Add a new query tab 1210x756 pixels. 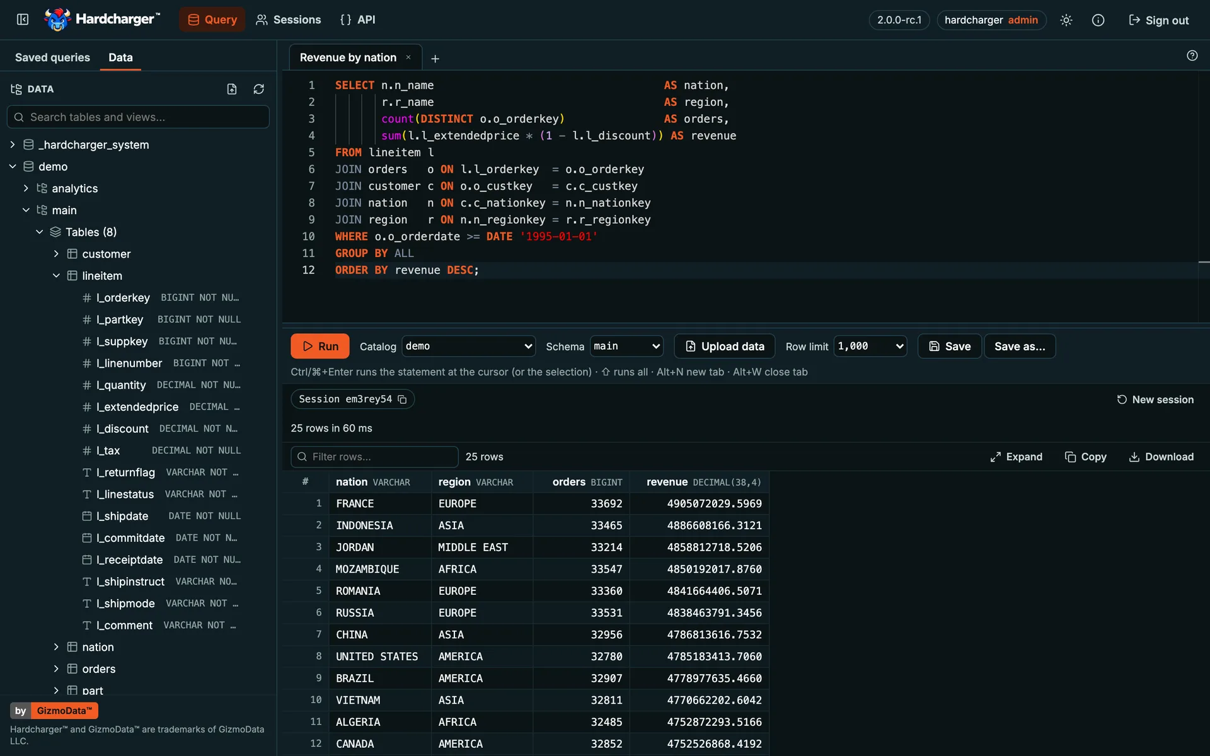coord(435,59)
